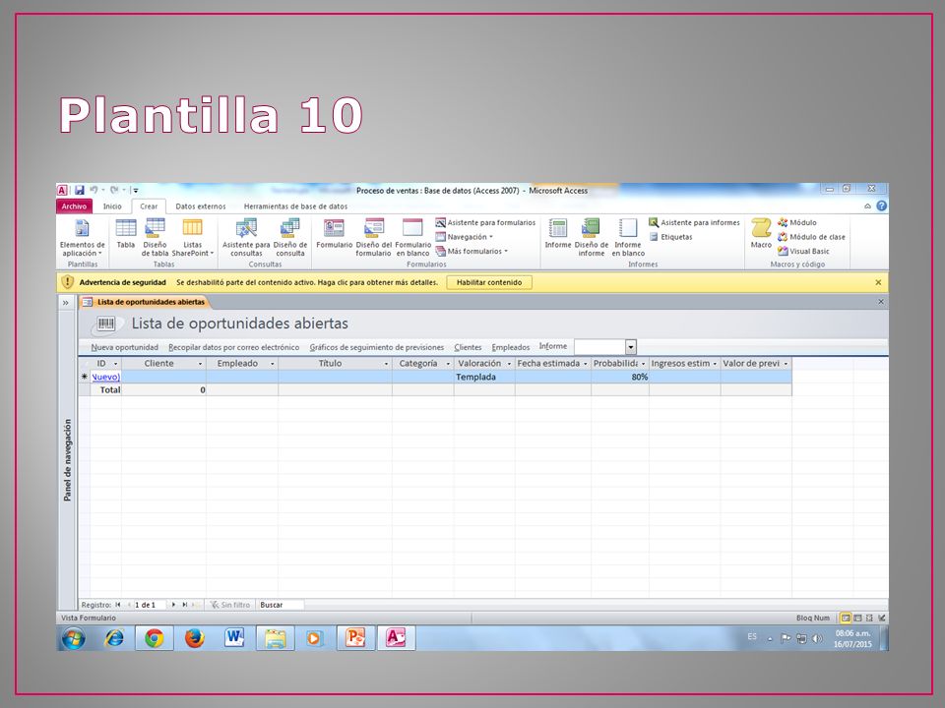Expand Más formularios dropdown

pyautogui.click(x=472, y=252)
